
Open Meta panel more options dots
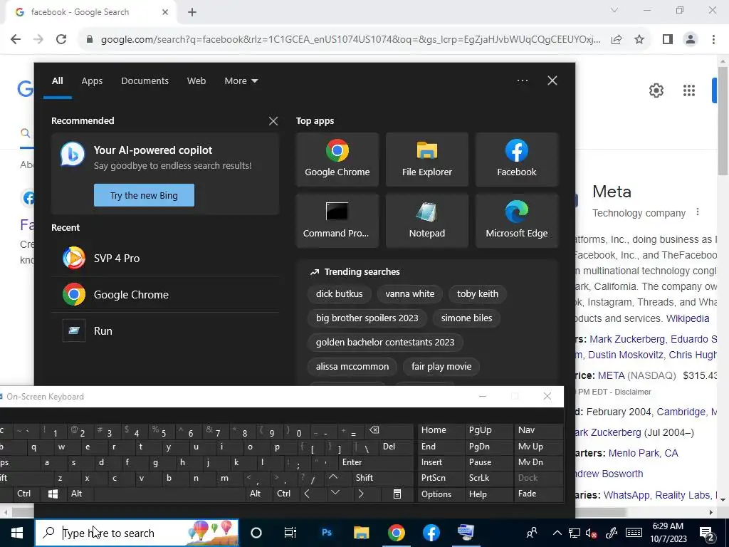[698, 212]
